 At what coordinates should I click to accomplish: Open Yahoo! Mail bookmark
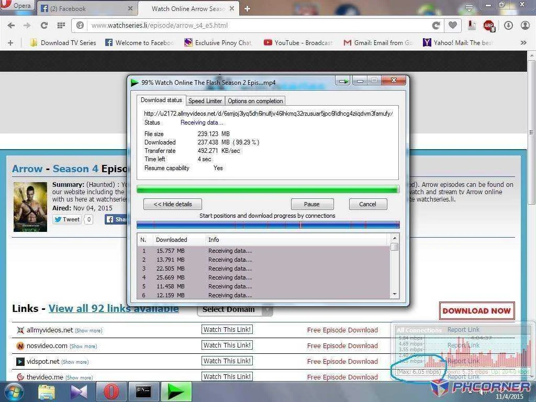pos(458,43)
